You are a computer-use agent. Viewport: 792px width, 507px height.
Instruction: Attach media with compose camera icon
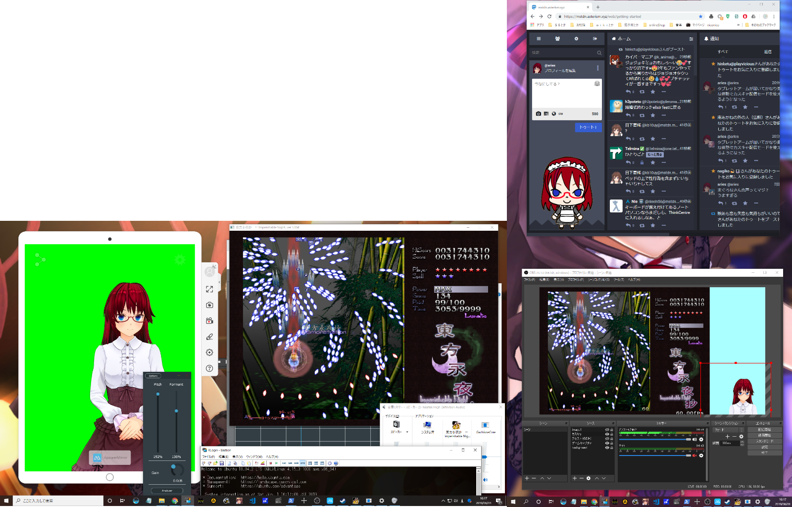click(x=539, y=114)
